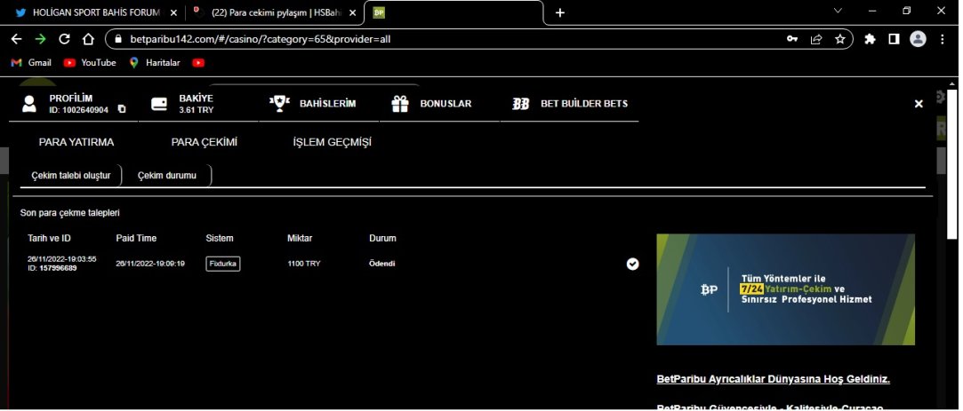
Task: Open the YouTube bookmark
Action: click(90, 62)
